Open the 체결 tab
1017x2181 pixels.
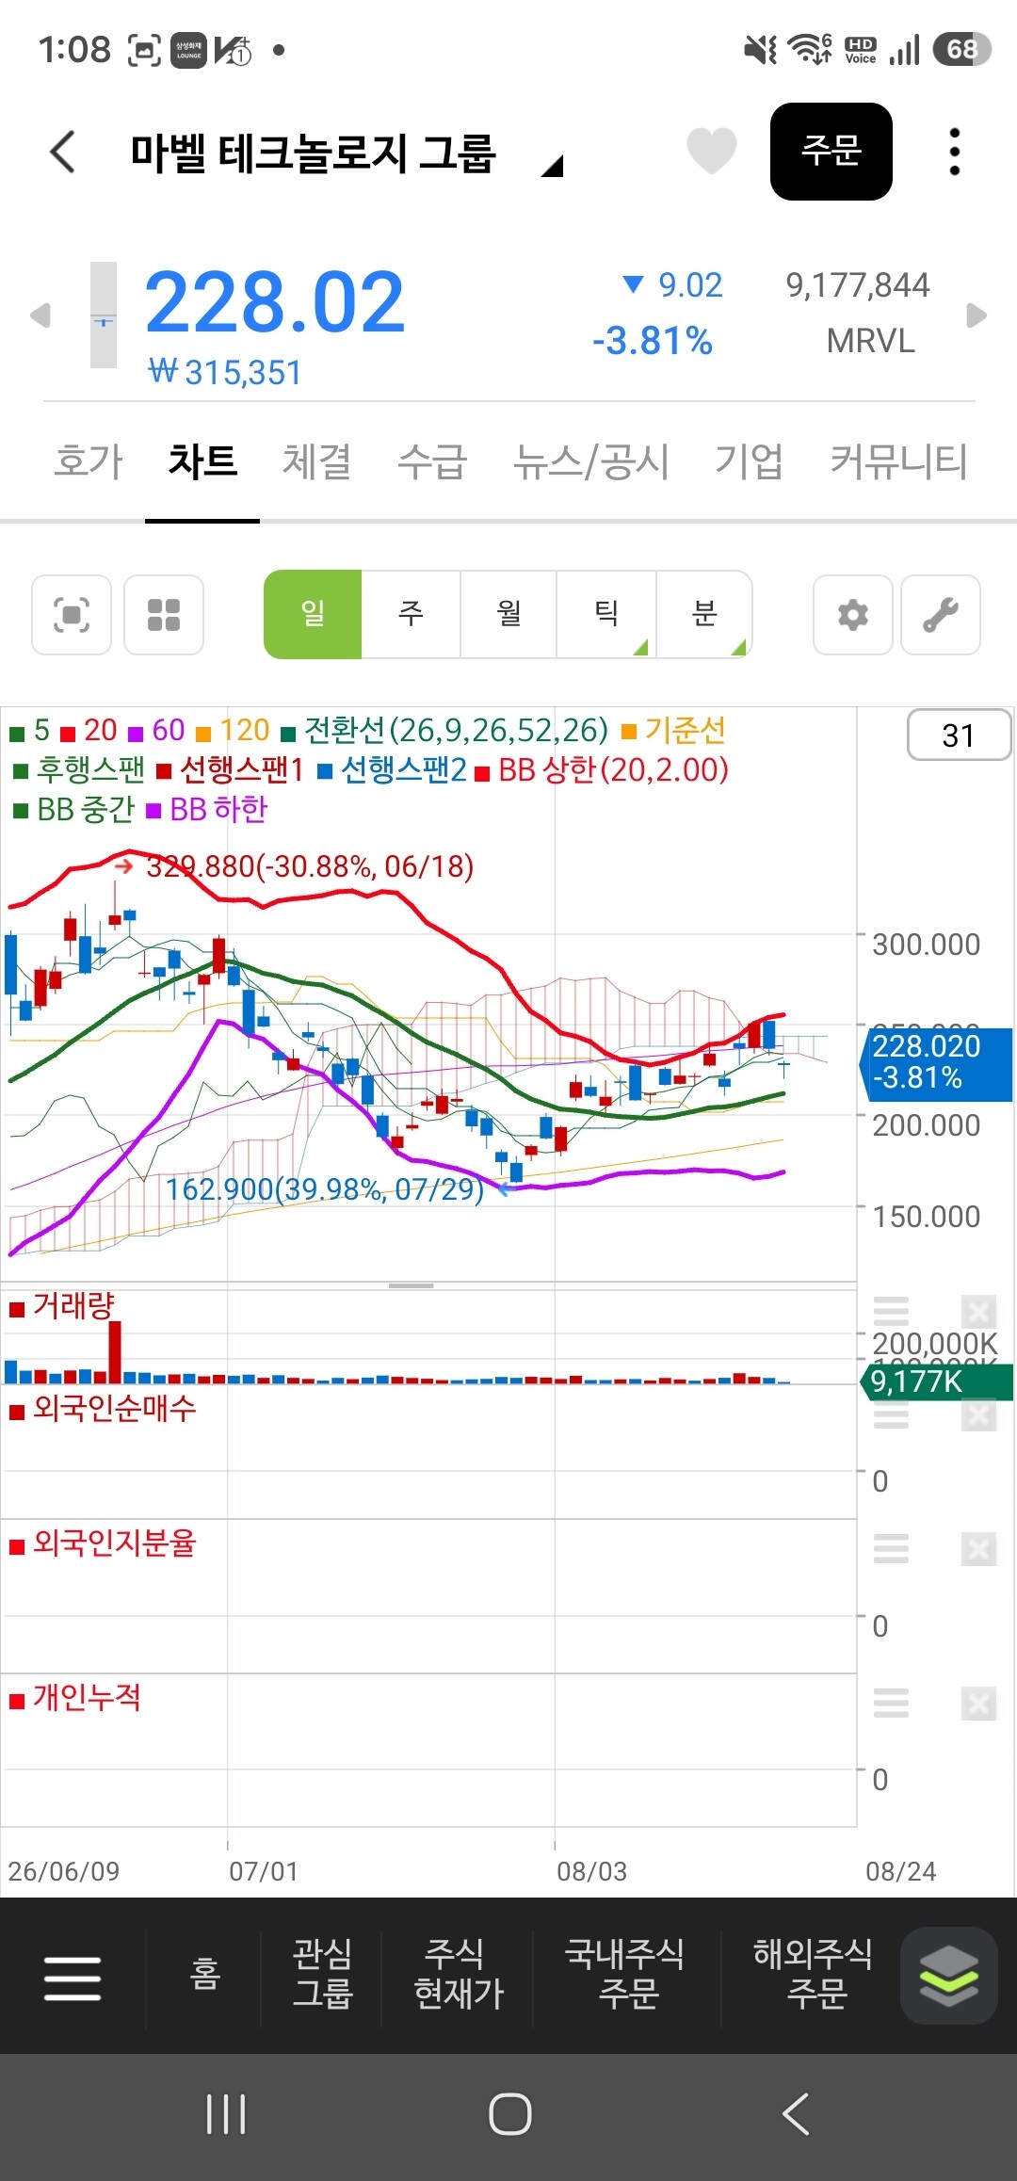click(x=317, y=461)
